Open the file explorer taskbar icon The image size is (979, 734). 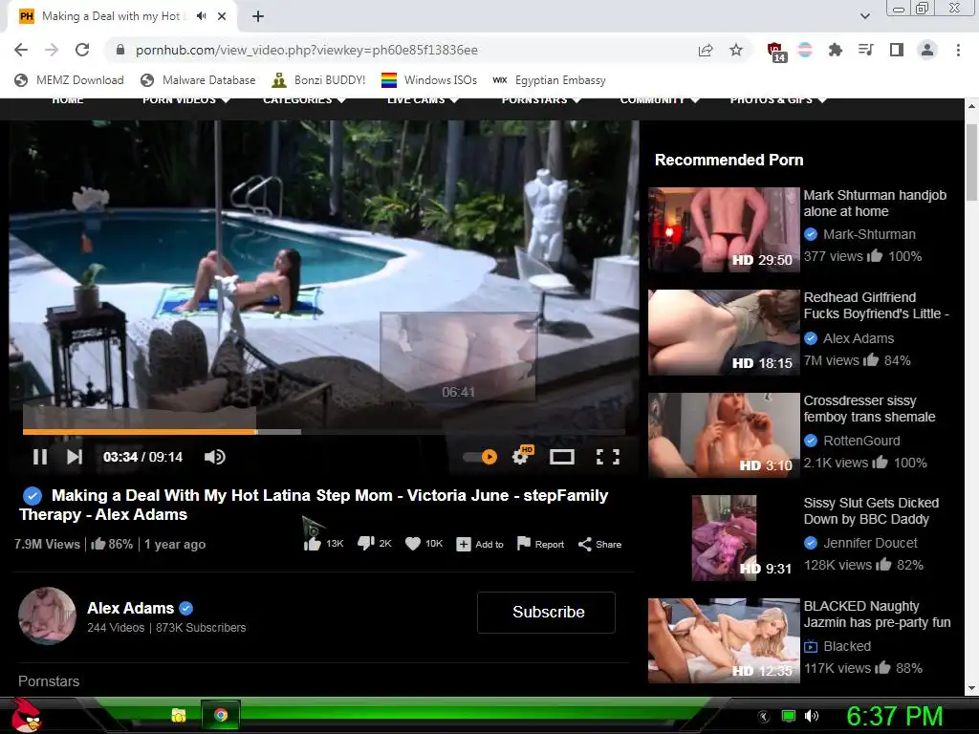pyautogui.click(x=179, y=715)
